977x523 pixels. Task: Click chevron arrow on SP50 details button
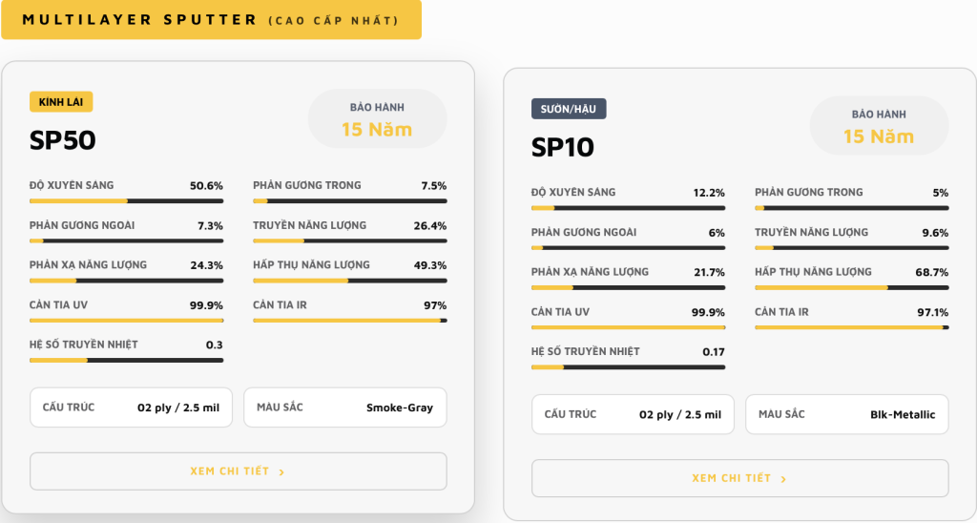[281, 471]
